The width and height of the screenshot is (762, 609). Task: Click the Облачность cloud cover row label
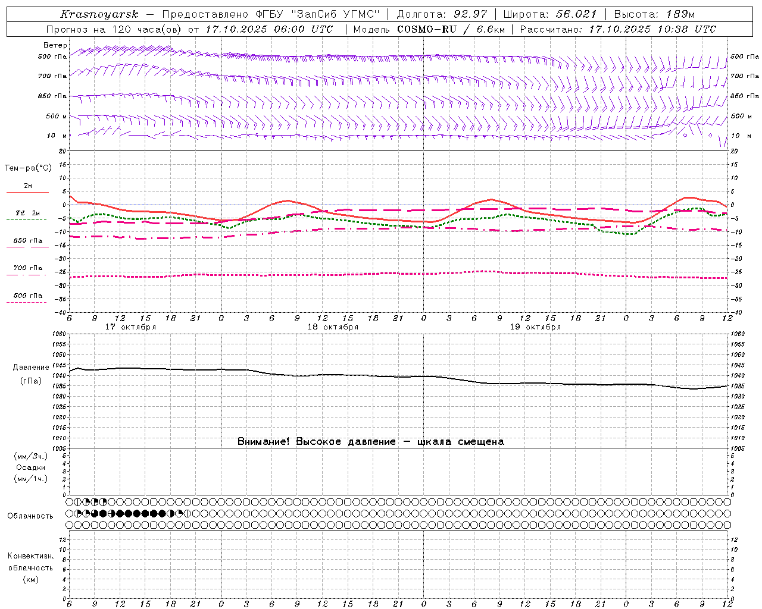pos(30,516)
